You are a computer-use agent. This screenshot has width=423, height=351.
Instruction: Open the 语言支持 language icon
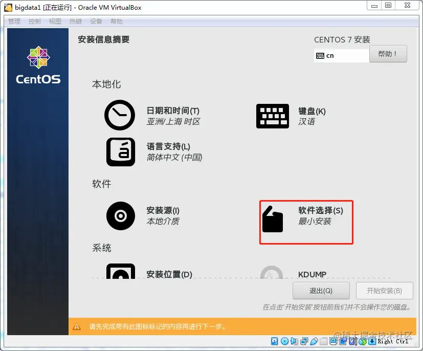121,152
